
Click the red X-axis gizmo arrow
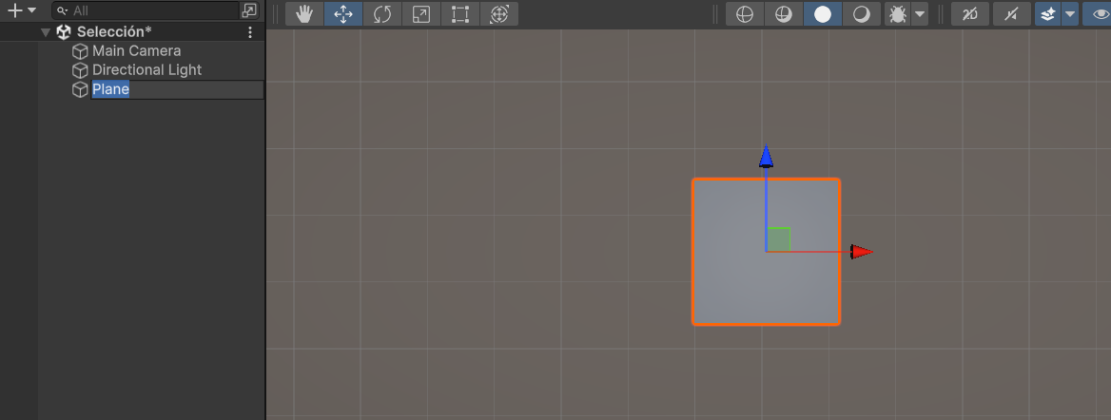[x=862, y=252]
